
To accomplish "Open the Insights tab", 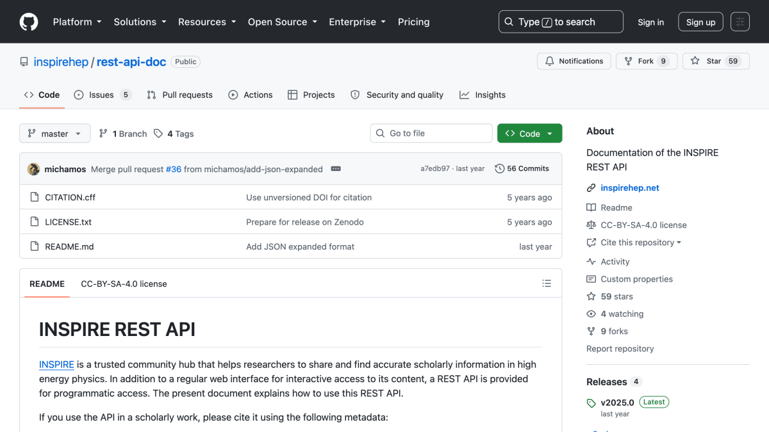I will tap(483, 95).
